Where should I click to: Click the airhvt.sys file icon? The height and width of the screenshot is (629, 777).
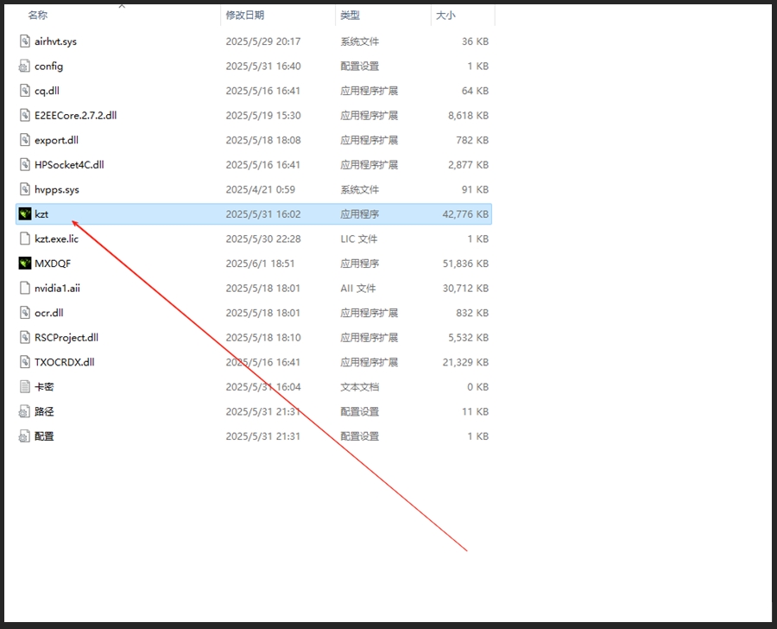25,41
